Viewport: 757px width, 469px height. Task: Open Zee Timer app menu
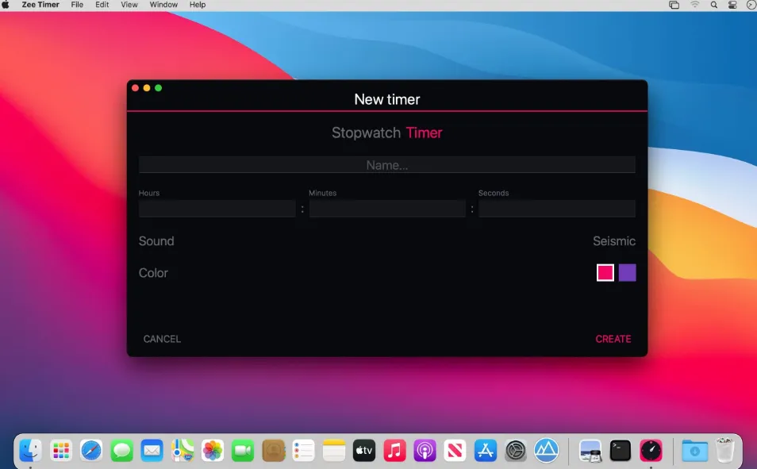tap(40, 5)
